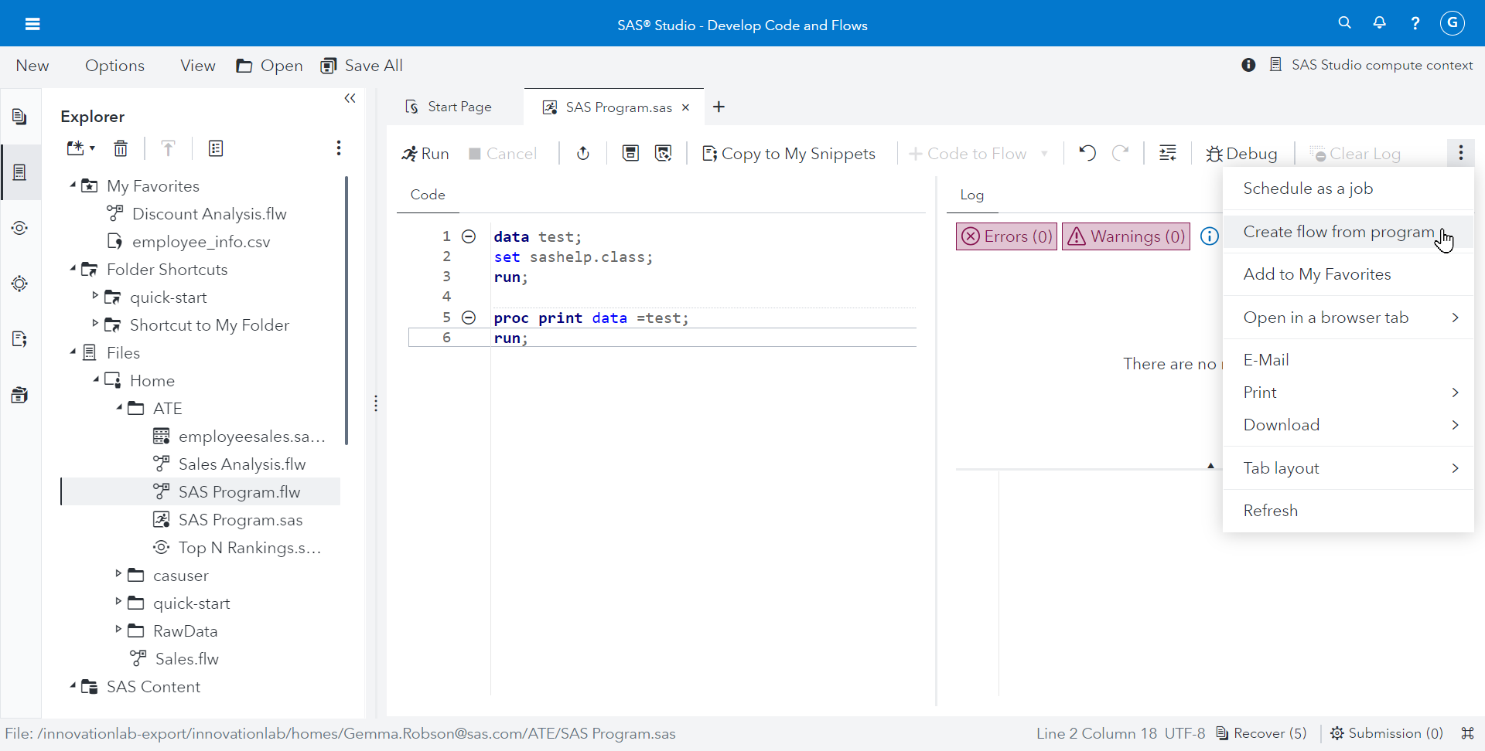The height and width of the screenshot is (751, 1485).
Task: Collapse the data test code block
Action: point(469,236)
